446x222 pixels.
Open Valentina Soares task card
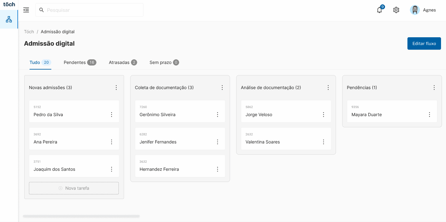point(286,138)
